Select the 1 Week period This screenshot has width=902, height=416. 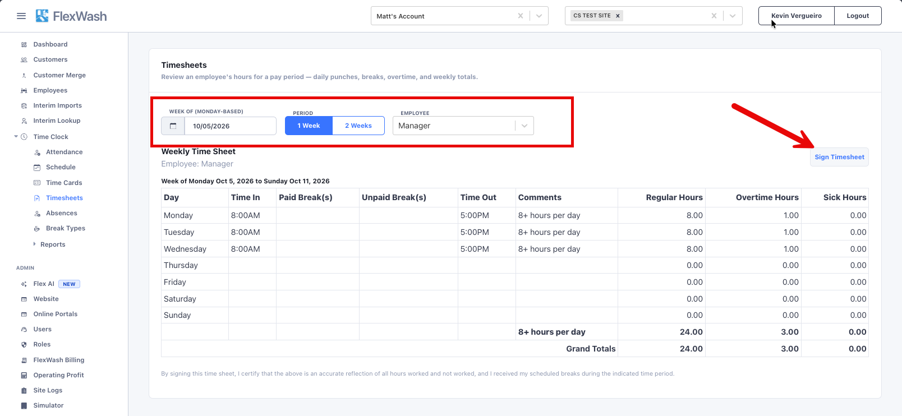[309, 126]
